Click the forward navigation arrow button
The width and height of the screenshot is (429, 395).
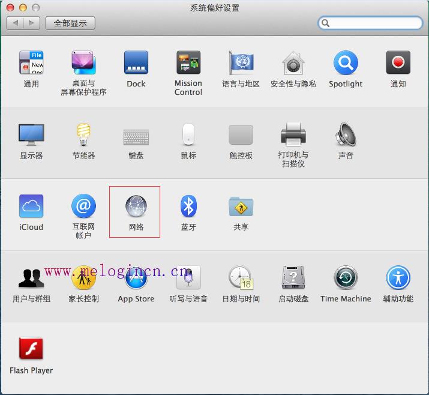tap(32, 23)
